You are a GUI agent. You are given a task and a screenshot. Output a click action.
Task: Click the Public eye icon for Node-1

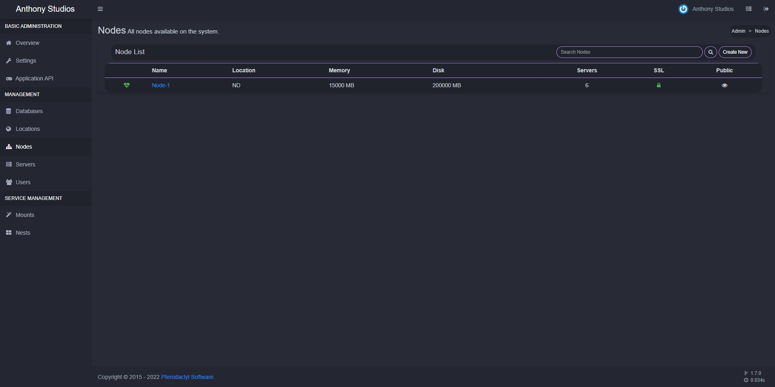coord(724,85)
